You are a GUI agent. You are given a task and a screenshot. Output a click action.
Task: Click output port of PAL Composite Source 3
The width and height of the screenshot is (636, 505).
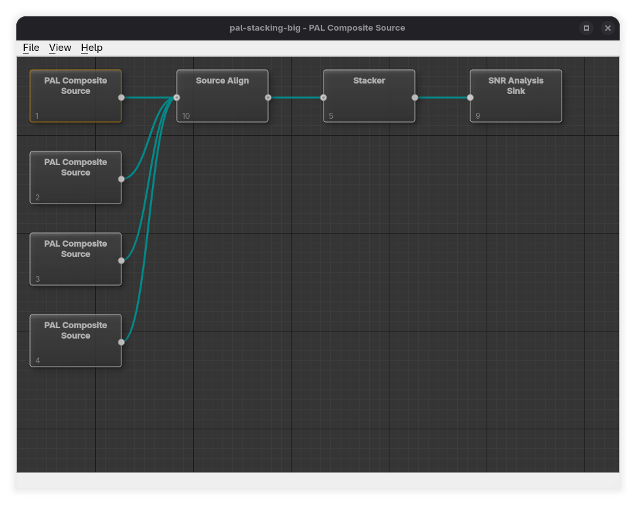pos(121,260)
